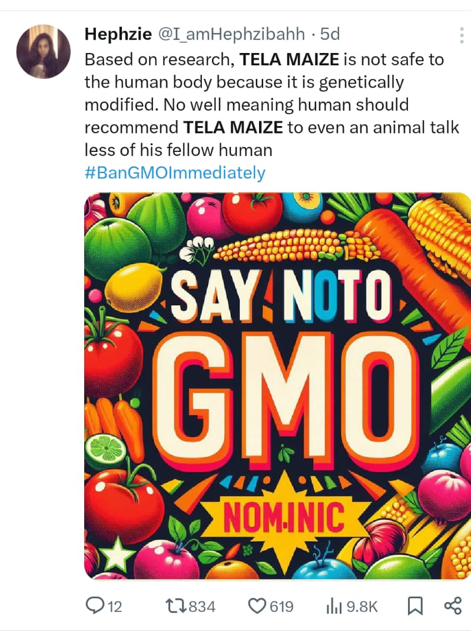
Task: Click the 12 replies count
Action: point(115,607)
